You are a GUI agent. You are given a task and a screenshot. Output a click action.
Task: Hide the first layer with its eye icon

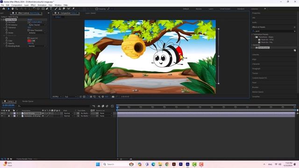(x=2, y=113)
